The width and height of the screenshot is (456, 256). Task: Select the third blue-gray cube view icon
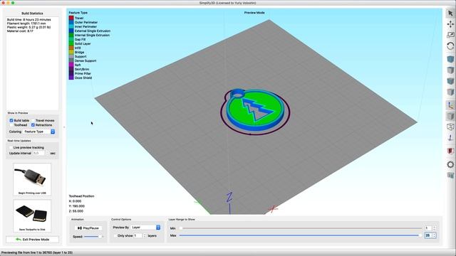coord(450,81)
